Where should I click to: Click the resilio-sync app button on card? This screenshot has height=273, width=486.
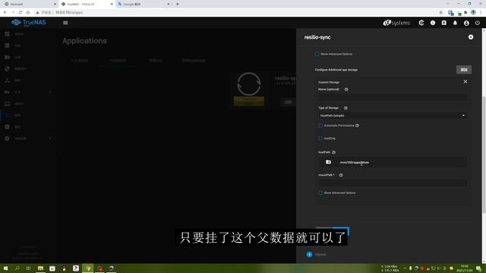[288, 102]
